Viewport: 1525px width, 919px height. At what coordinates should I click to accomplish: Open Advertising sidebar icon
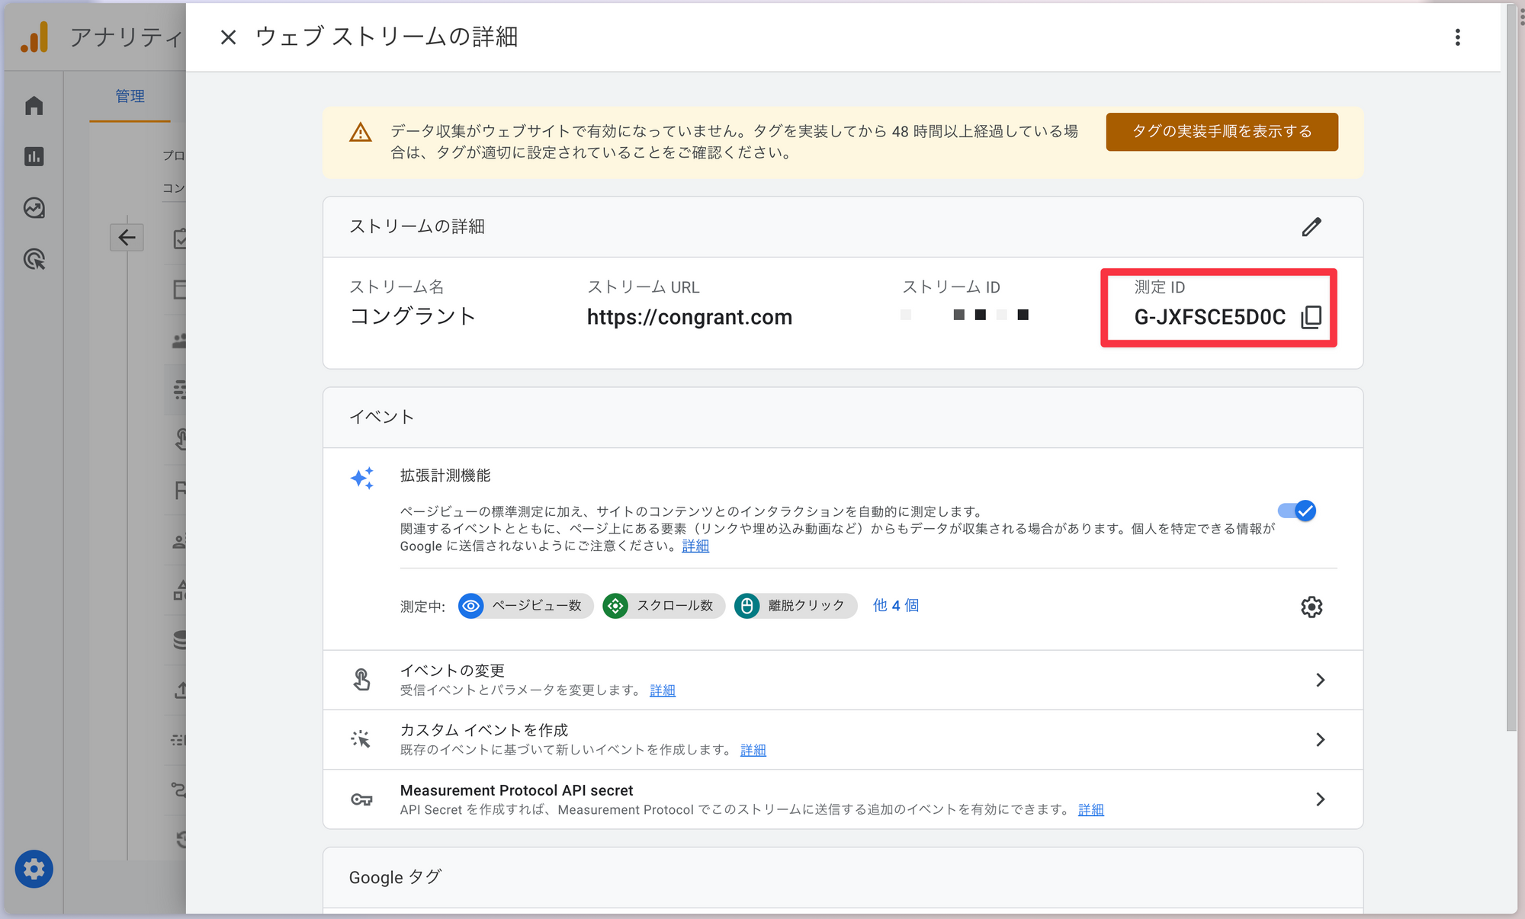click(34, 259)
